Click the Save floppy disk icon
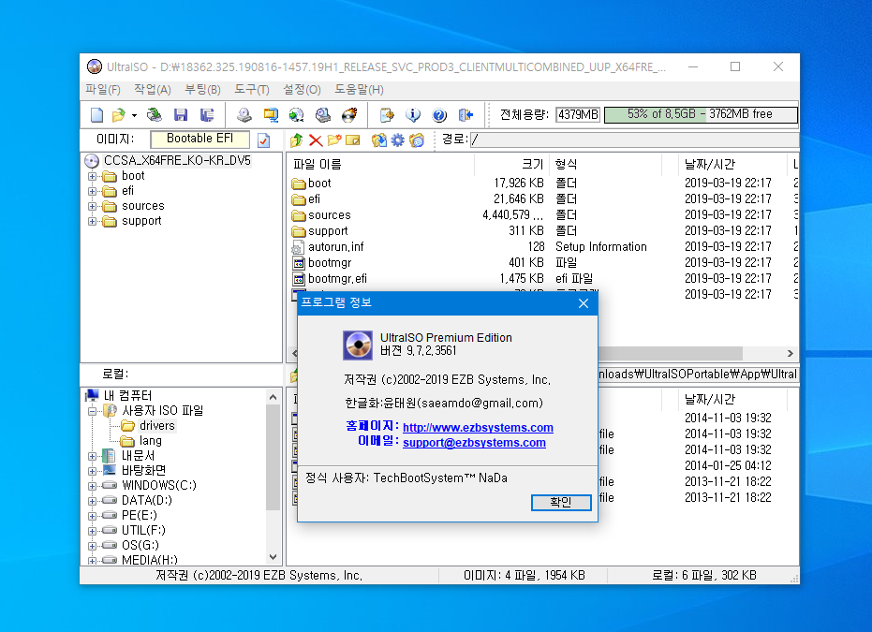The height and width of the screenshot is (632, 872). (180, 114)
